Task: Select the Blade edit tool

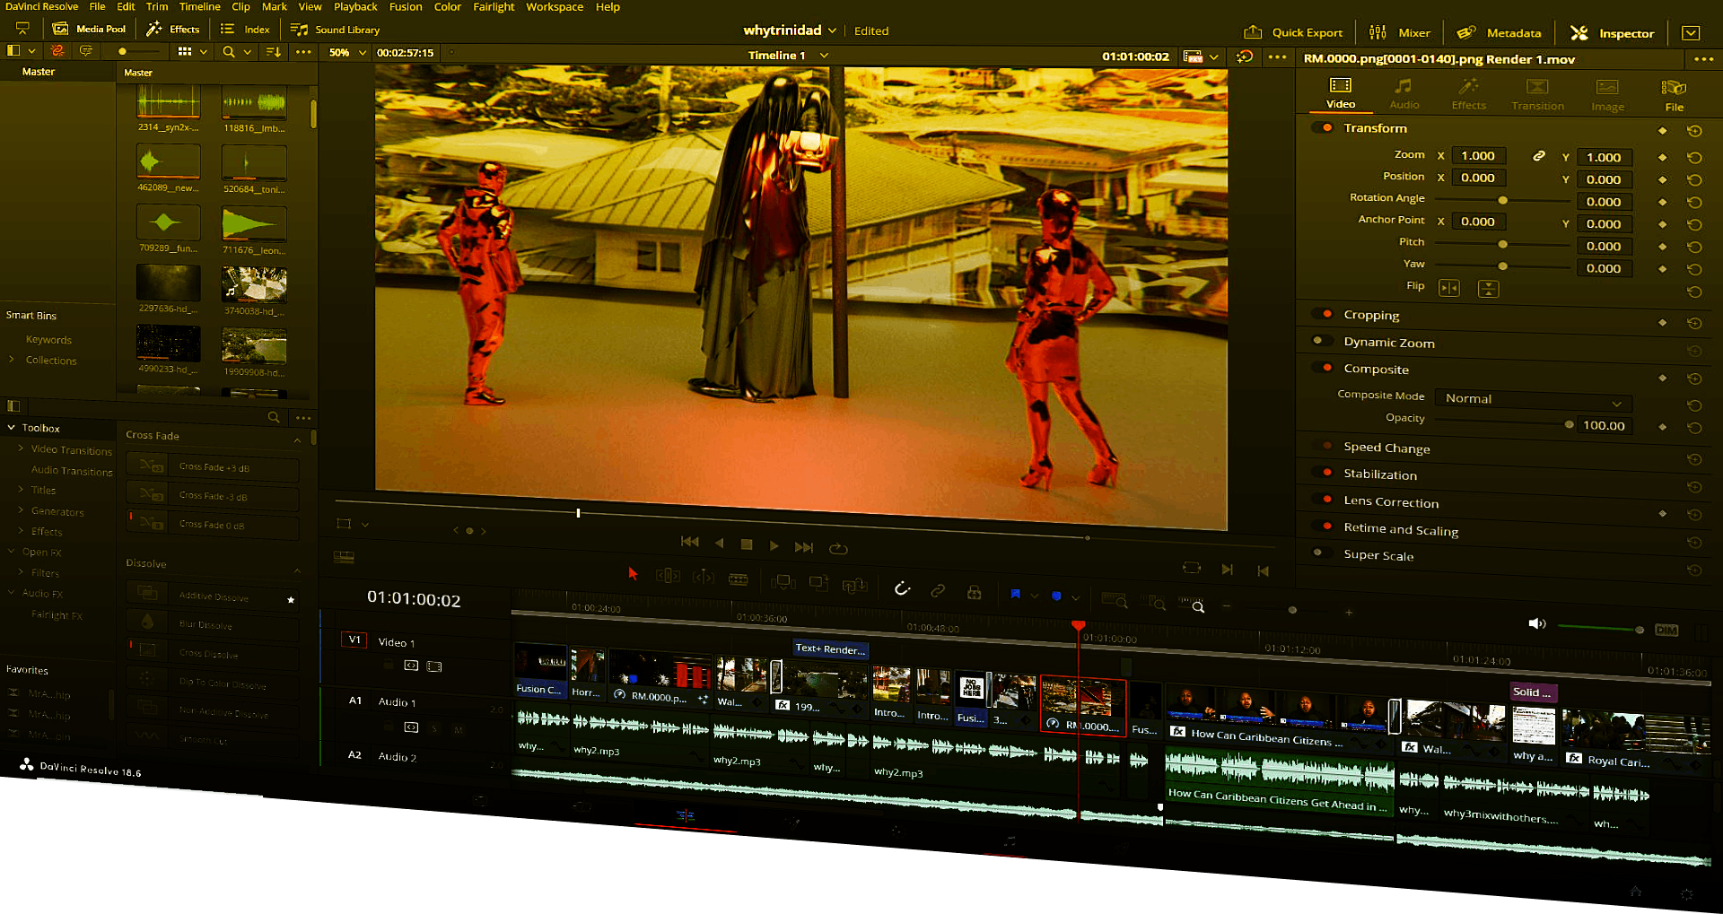Action: pos(739,579)
